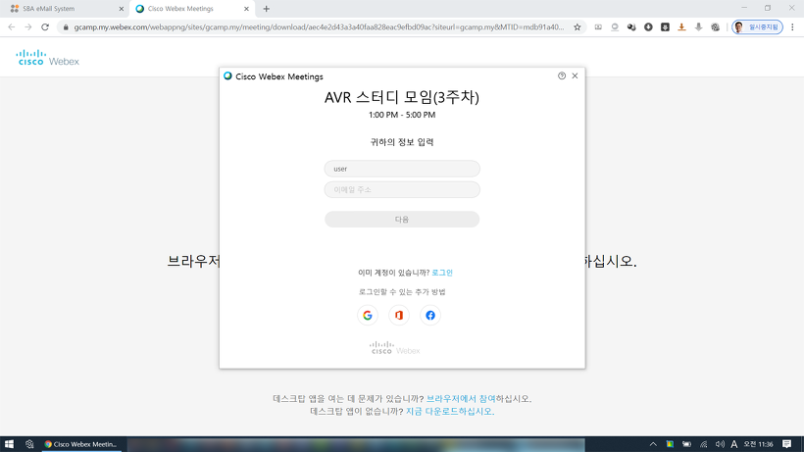The height and width of the screenshot is (452, 804).
Task: Select the Cisco Webex Meetings browser tab
Action: (x=187, y=9)
